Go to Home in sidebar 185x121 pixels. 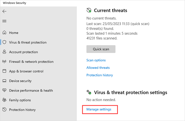pos(14,33)
